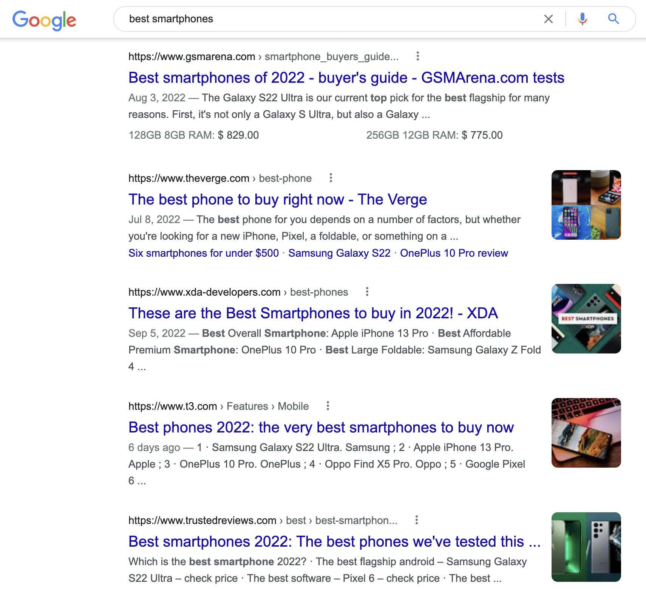Open three-dot menu for t3.com result
The image size is (646, 589).
point(328,406)
